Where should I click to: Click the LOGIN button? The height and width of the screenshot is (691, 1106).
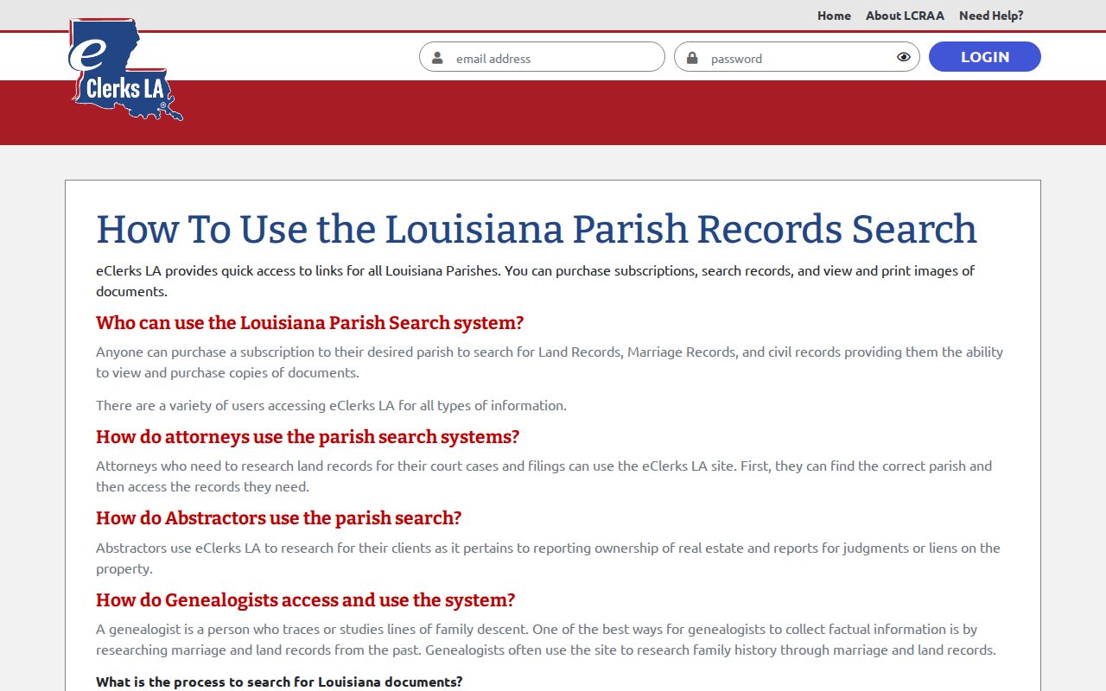coord(985,57)
